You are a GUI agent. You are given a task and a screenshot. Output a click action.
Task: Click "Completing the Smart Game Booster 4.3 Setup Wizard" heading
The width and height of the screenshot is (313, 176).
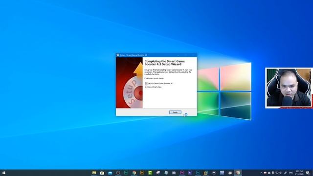pyautogui.click(x=164, y=63)
